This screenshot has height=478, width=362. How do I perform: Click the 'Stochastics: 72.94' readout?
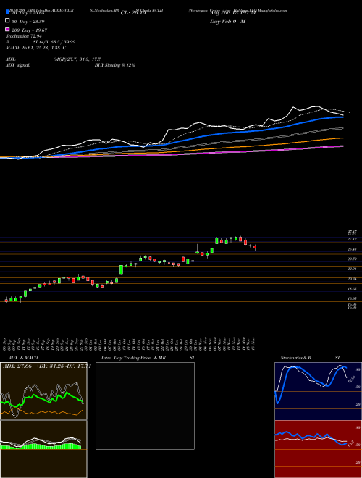click(x=24, y=36)
